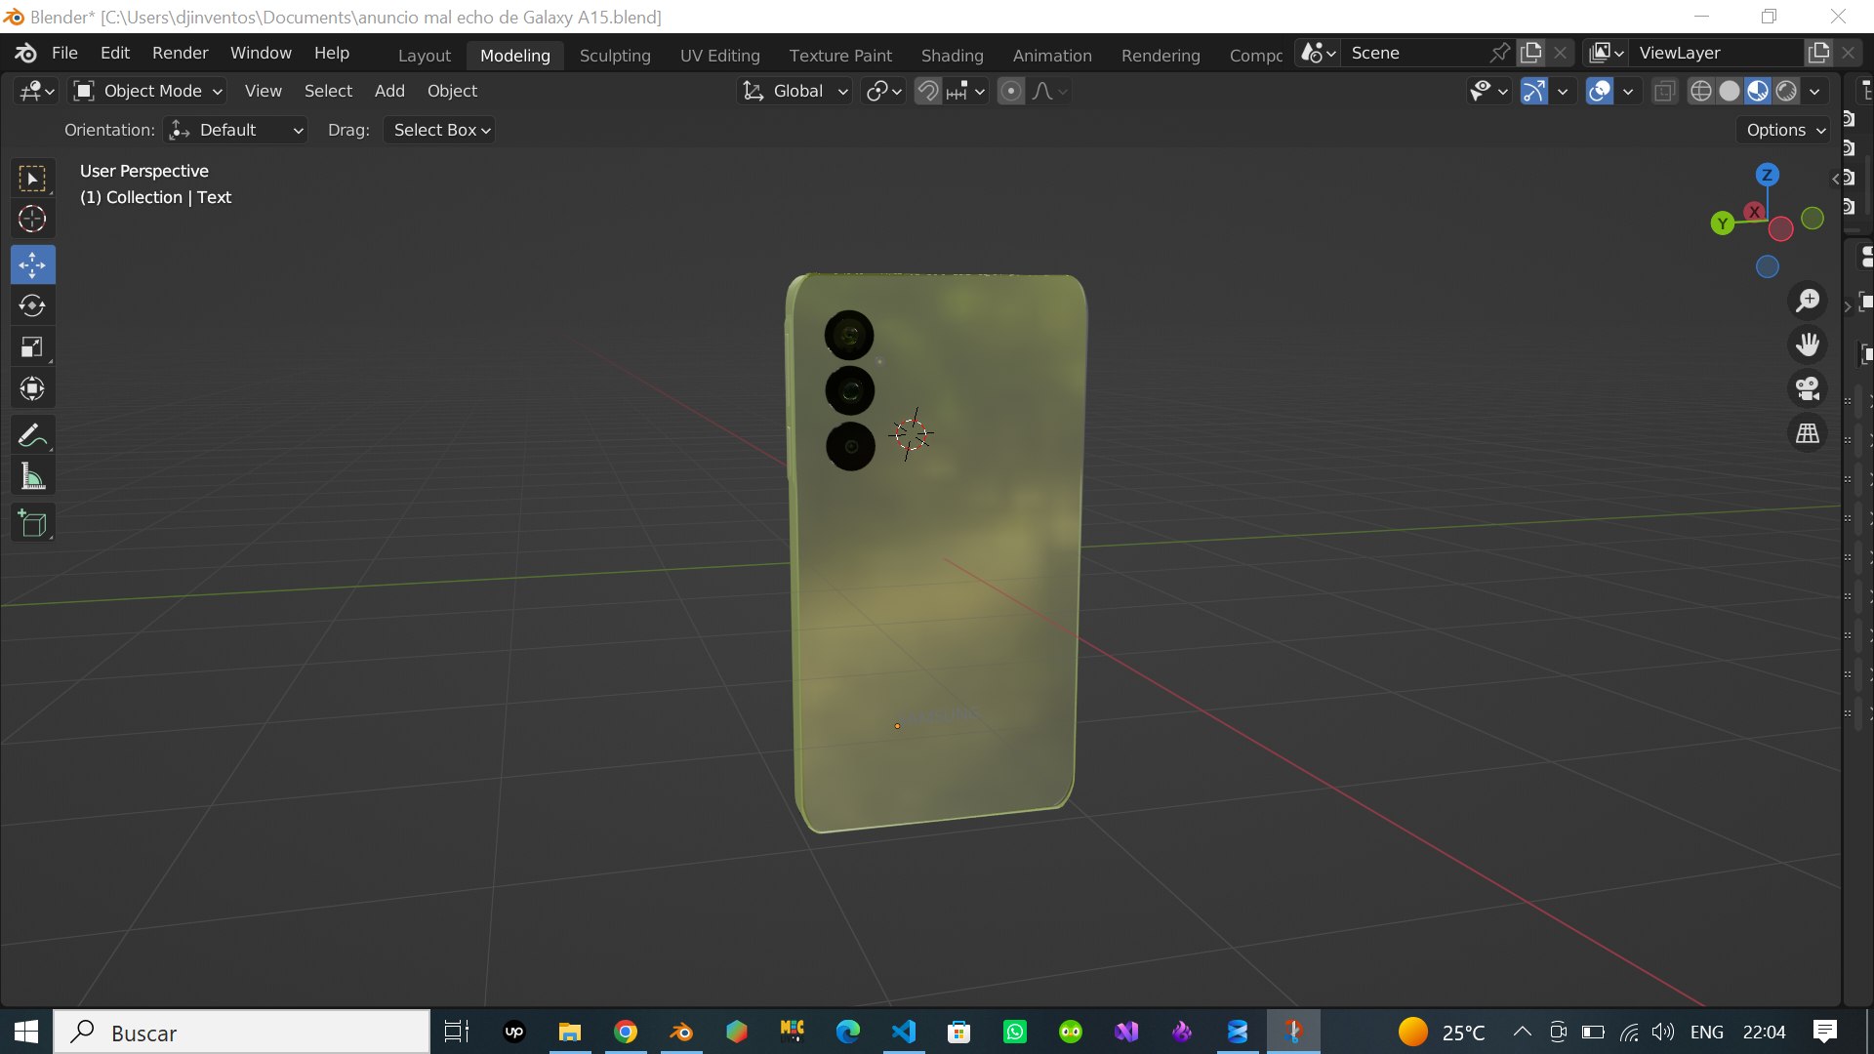Viewport: 1874px width, 1054px height.
Task: Choose the Add Cube tool
Action: pyautogui.click(x=32, y=524)
